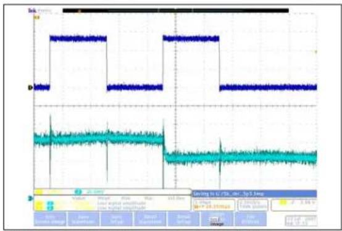This screenshot has width=342, height=231.
Task: Click the horizontal timebase readout box
Action: (214, 205)
